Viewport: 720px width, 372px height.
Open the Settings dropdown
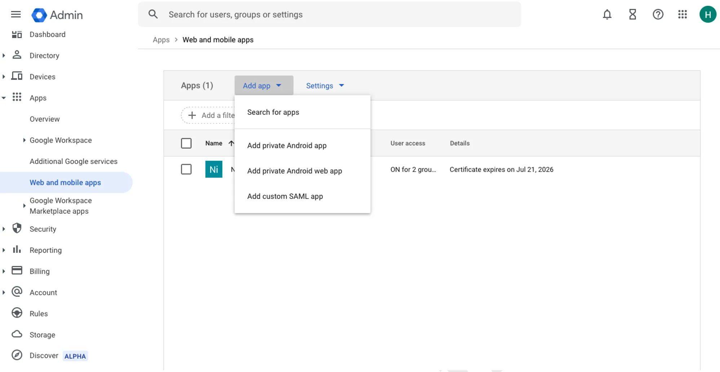pyautogui.click(x=325, y=86)
